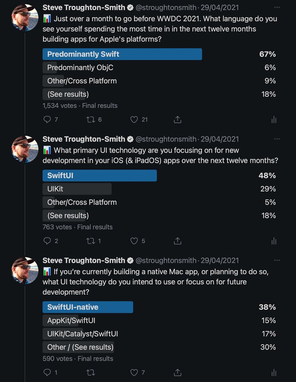Open the @stroughtonsmith handle on second tweet
296x382 pixels.
166,139
